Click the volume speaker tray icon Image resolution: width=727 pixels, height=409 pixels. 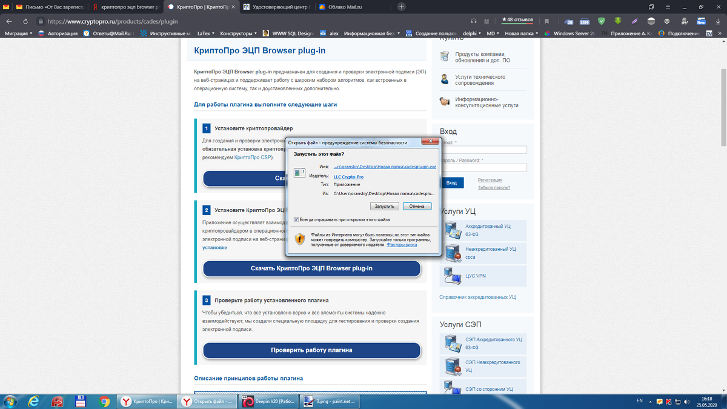point(686,401)
